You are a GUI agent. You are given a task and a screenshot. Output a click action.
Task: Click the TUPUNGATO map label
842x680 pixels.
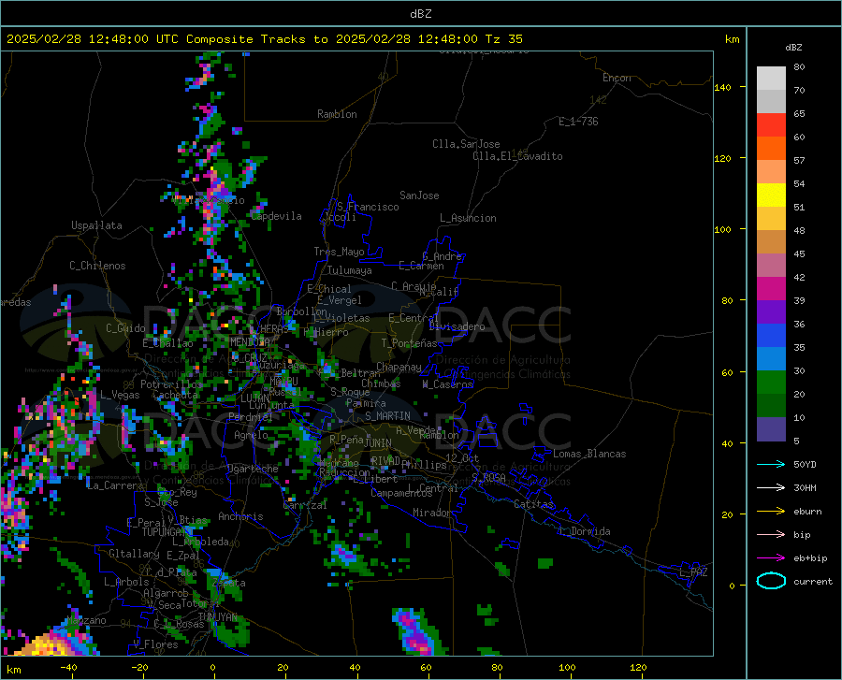pos(164,532)
